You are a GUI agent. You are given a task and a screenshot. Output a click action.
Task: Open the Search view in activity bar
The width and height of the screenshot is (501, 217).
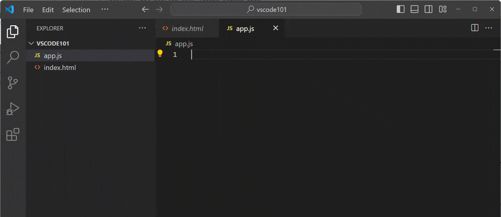coord(13,57)
